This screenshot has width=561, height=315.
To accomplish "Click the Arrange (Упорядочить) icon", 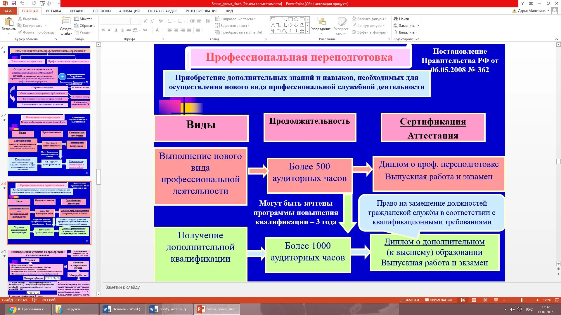I will coord(321,22).
